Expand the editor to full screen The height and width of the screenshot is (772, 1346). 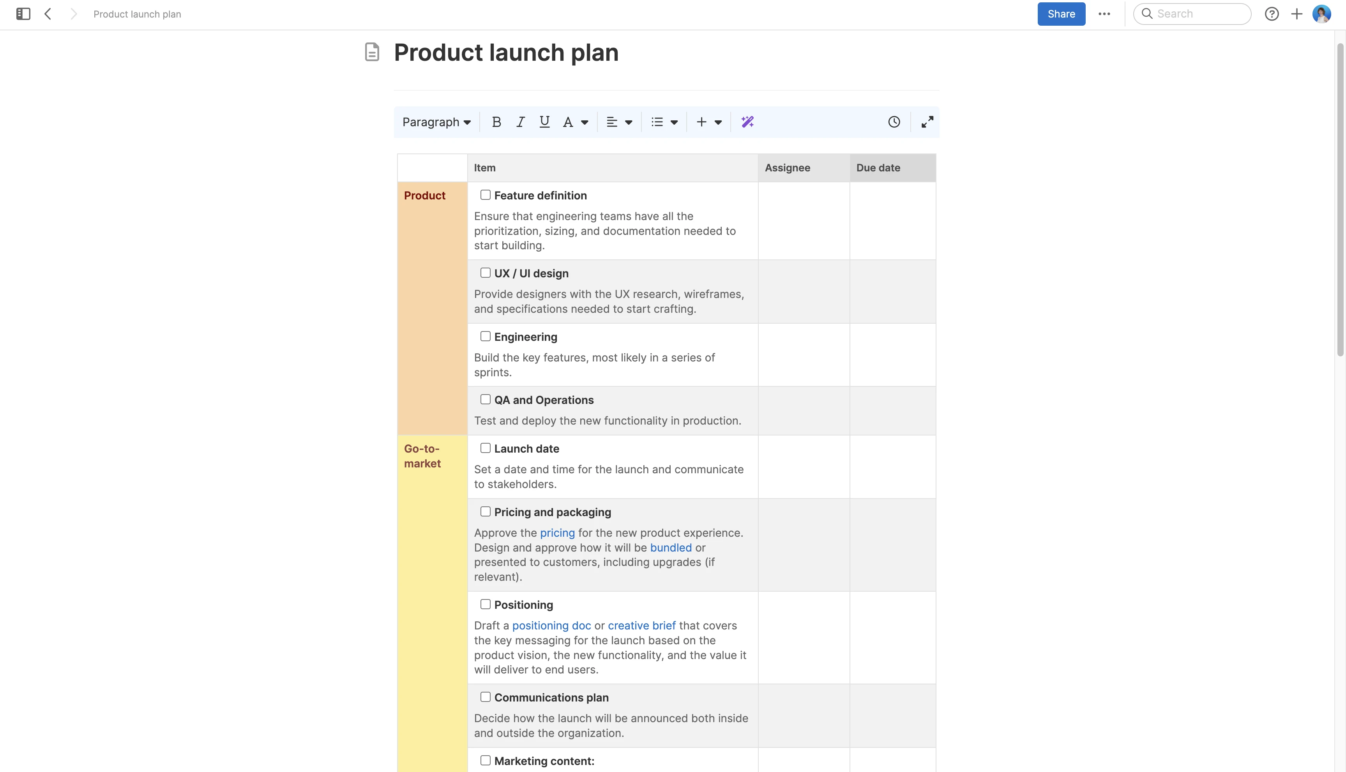point(927,122)
